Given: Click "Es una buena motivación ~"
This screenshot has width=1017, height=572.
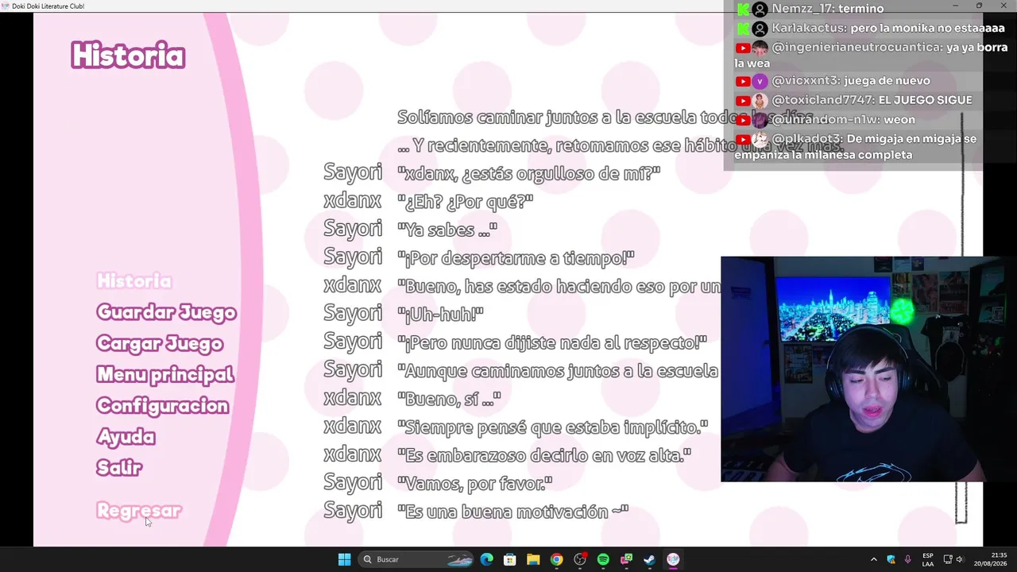Looking at the screenshot, I should [x=512, y=512].
